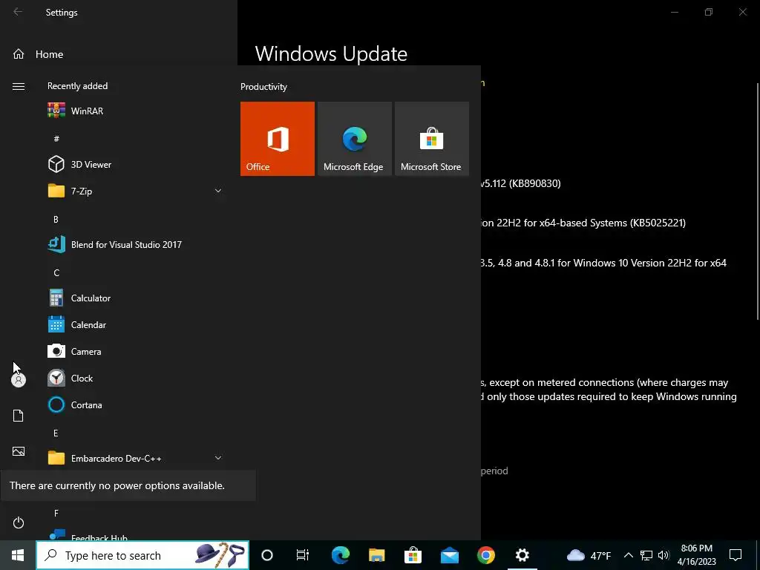Focus the taskbar search box
Image resolution: width=760 pixels, height=570 pixels.
[142, 555]
